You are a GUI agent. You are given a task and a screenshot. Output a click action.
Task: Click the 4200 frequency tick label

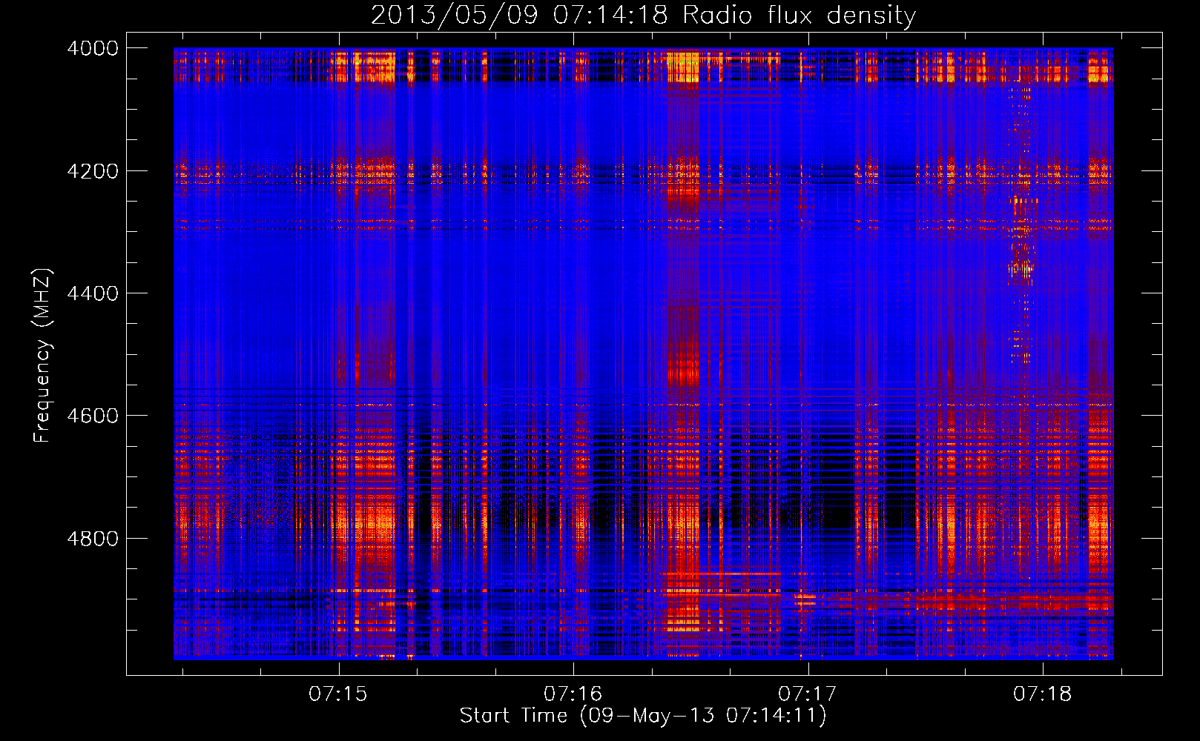point(92,171)
